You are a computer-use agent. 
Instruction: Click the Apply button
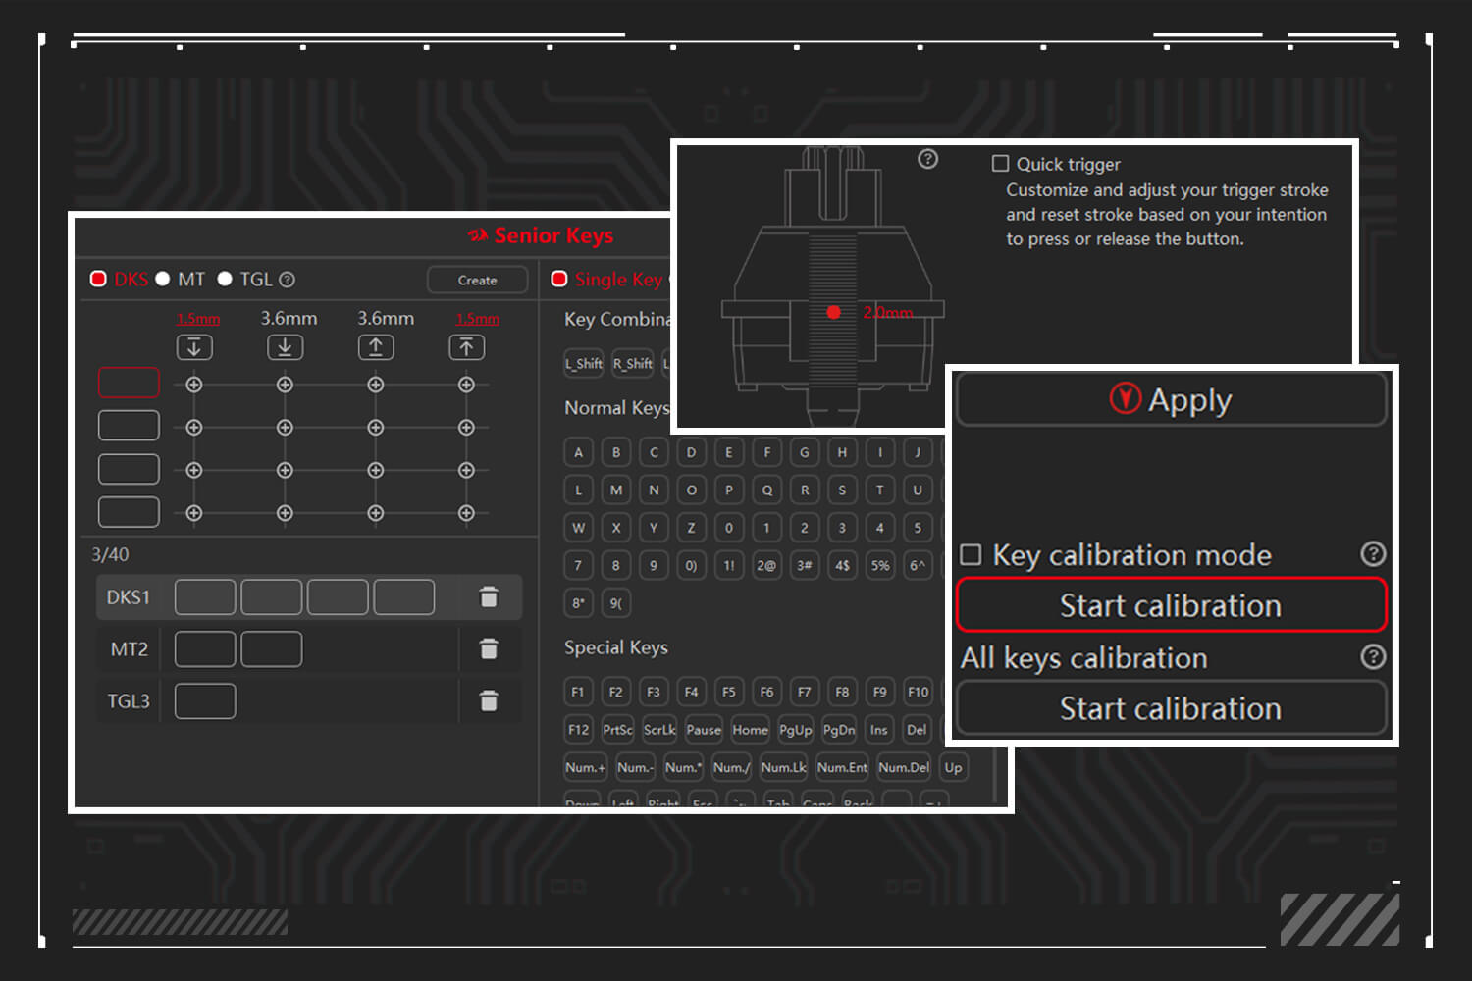[x=1171, y=399]
